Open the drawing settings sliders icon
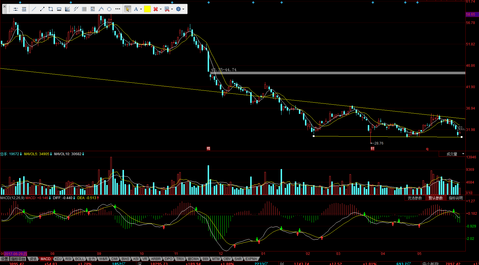This screenshot has height=265, width=479. point(16,9)
